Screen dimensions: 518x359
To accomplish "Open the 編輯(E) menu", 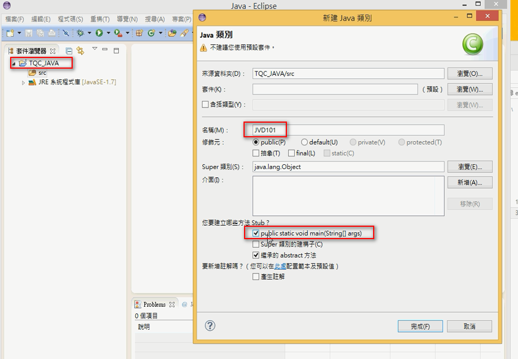I will point(41,19).
